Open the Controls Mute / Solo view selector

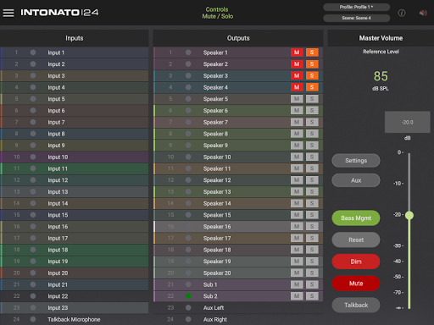[x=217, y=13]
